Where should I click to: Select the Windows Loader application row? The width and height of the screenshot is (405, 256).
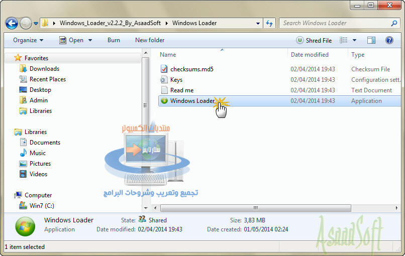(x=279, y=101)
